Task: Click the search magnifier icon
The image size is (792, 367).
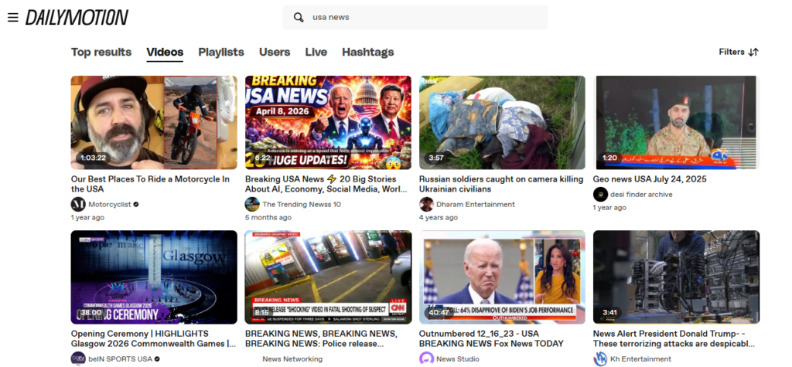Action: coord(299,18)
